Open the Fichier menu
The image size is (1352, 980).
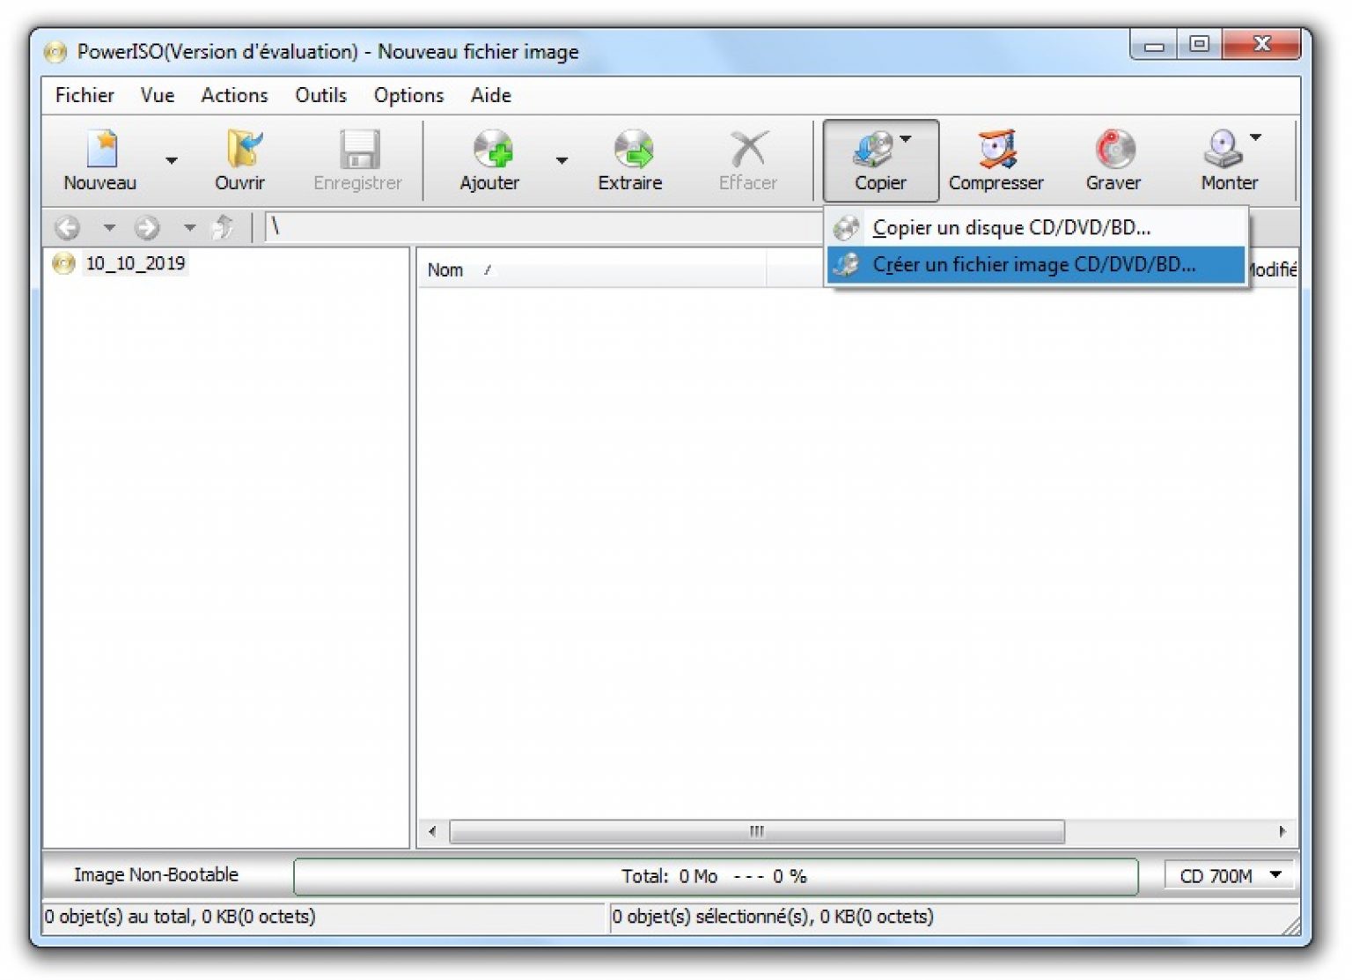[x=84, y=95]
